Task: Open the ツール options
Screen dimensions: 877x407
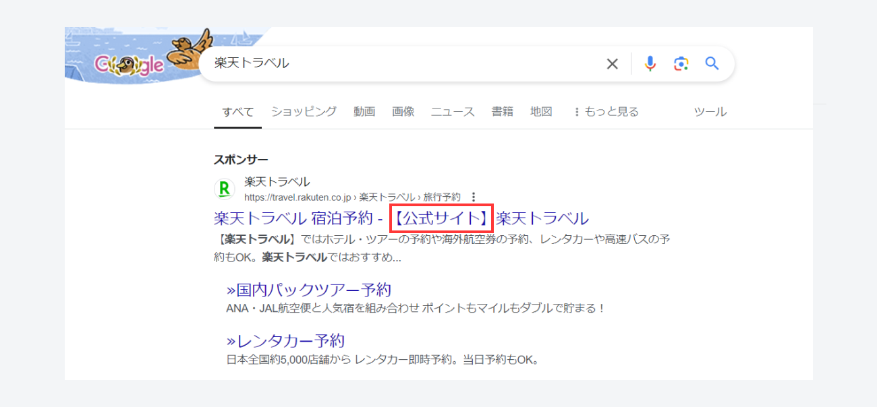Action: [710, 112]
